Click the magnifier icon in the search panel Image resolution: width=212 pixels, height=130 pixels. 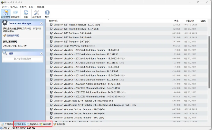point(5,53)
